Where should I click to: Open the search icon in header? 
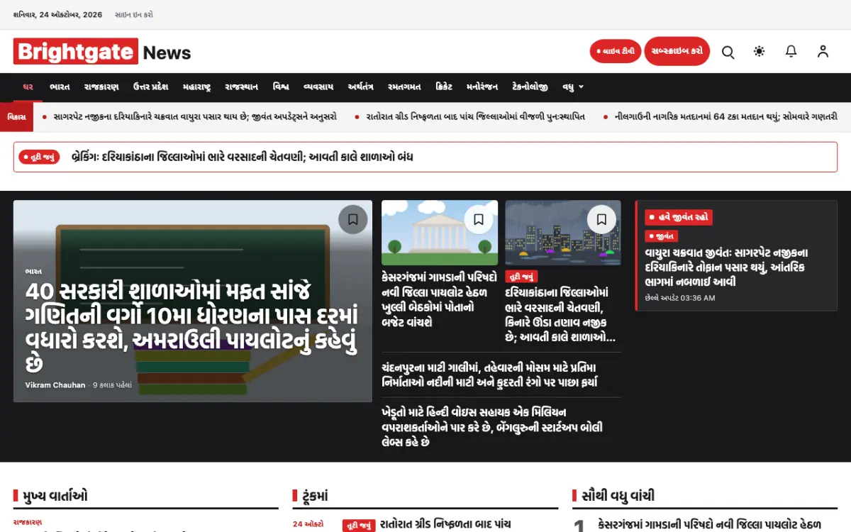point(728,52)
